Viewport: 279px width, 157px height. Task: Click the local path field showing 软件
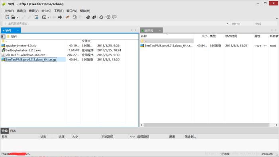[x=72, y=36]
